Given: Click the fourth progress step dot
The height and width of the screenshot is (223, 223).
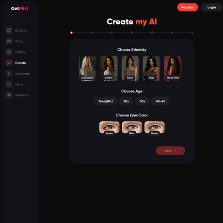Looking at the screenshot, I should [132, 32].
